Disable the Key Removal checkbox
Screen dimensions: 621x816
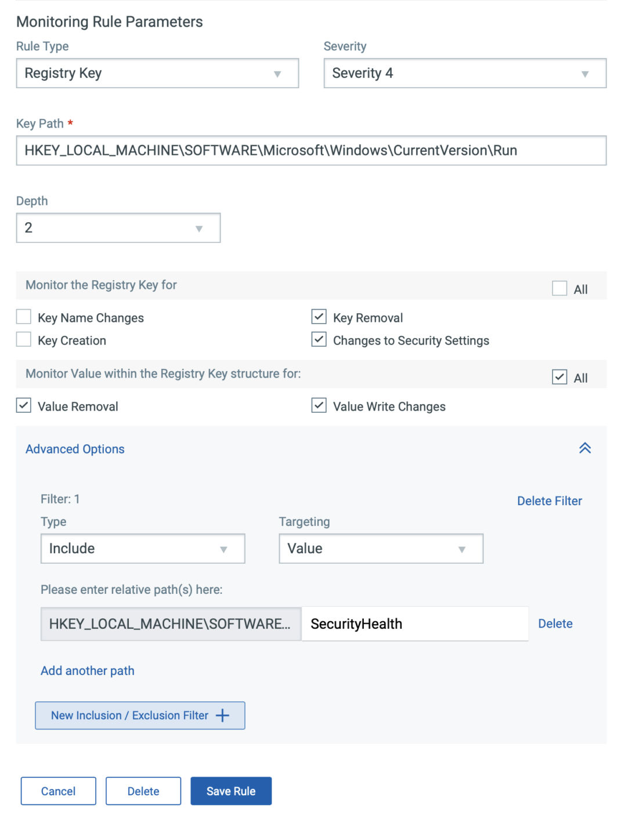319,317
